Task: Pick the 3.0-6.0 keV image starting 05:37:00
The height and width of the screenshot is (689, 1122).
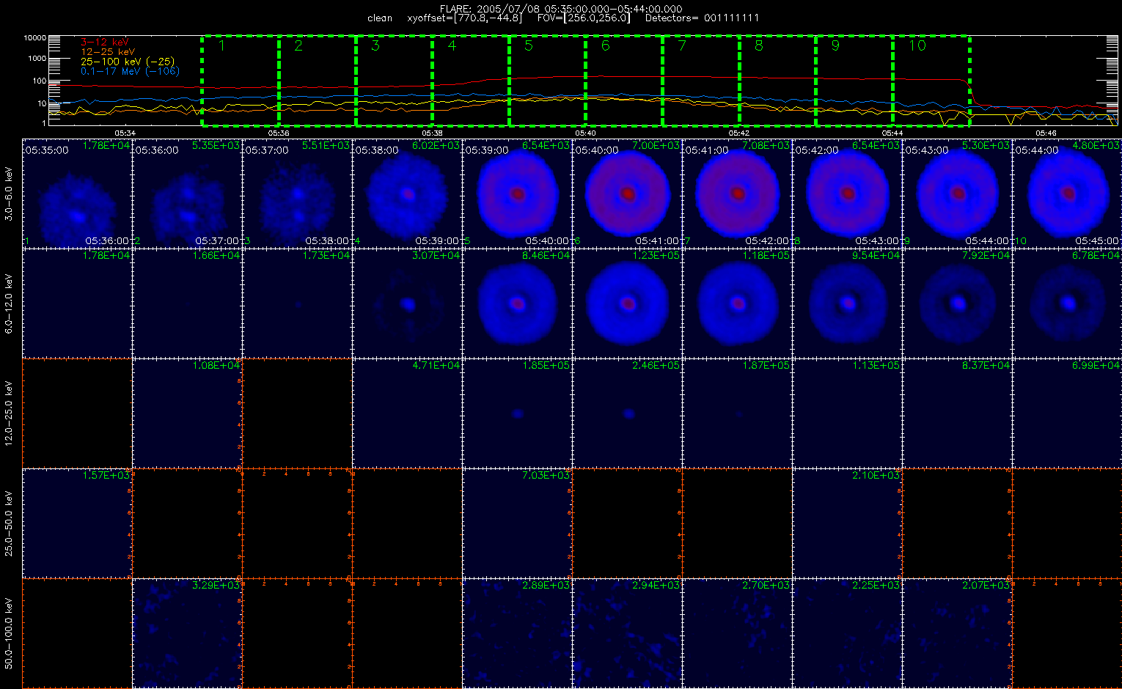Action: click(298, 194)
